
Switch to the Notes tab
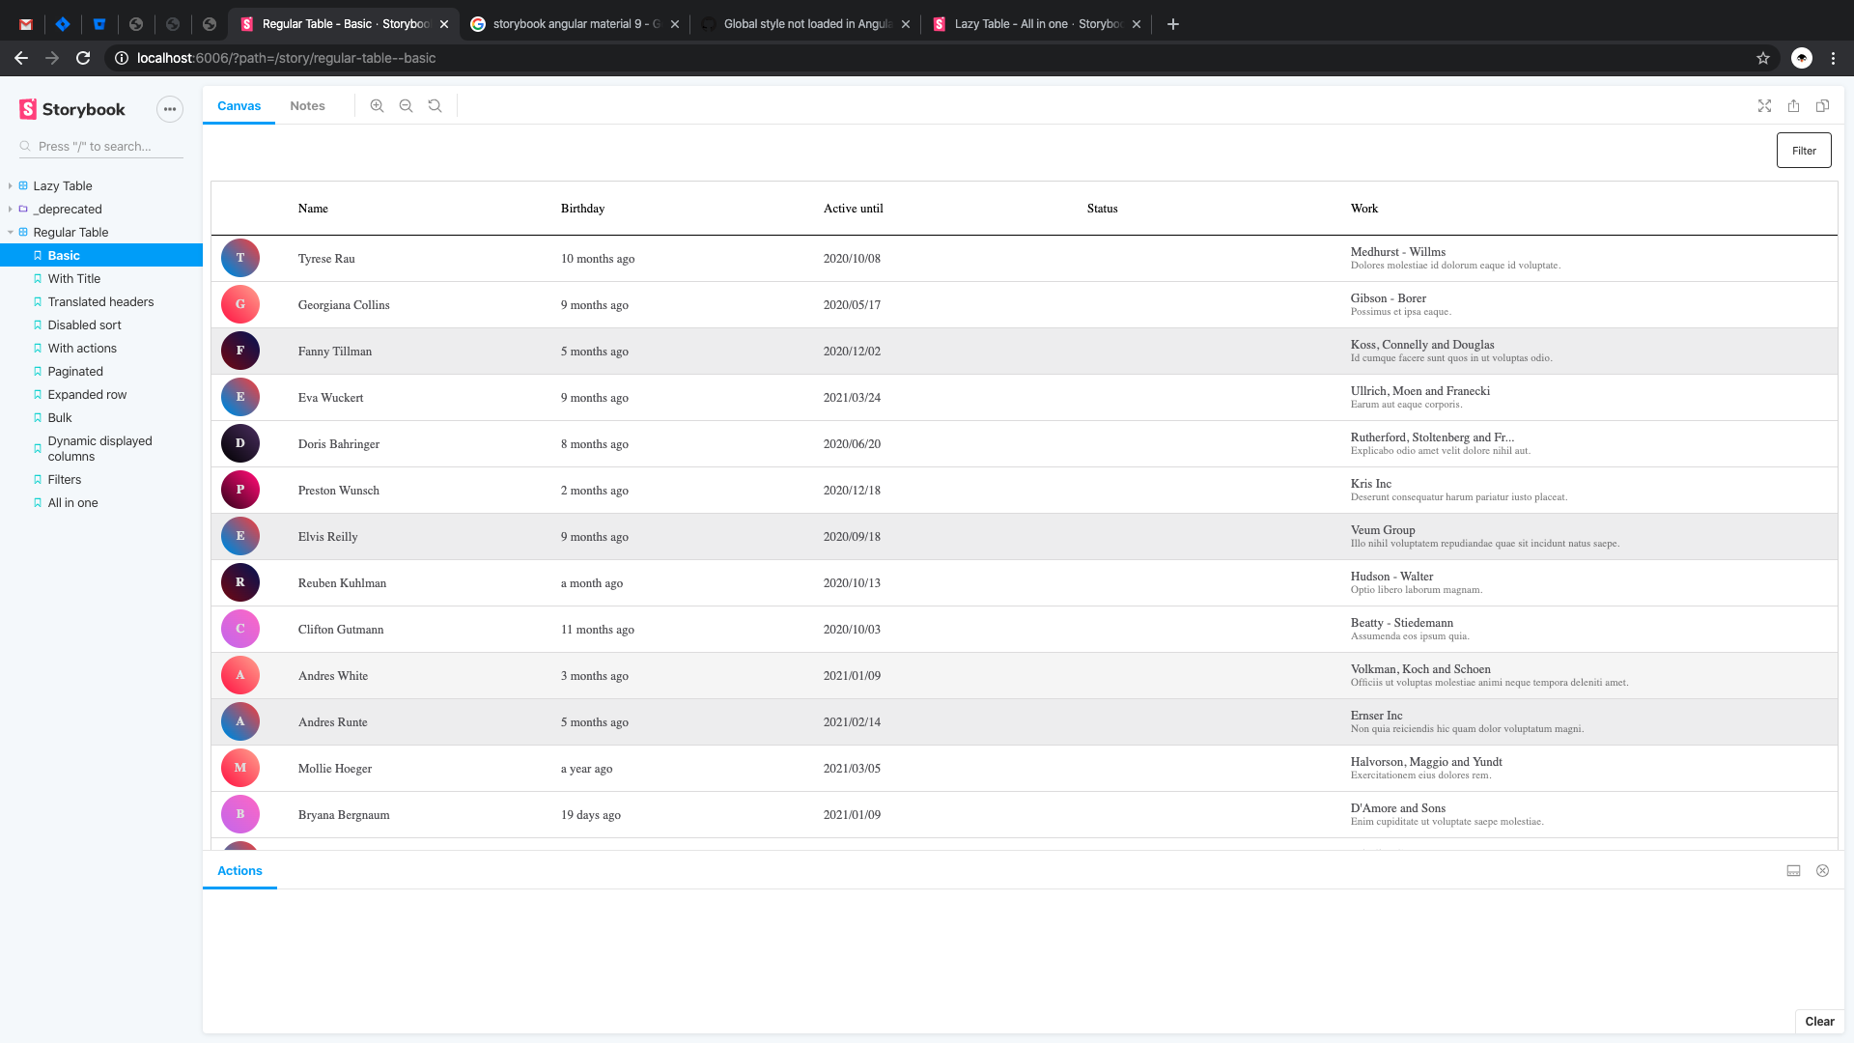tap(307, 105)
